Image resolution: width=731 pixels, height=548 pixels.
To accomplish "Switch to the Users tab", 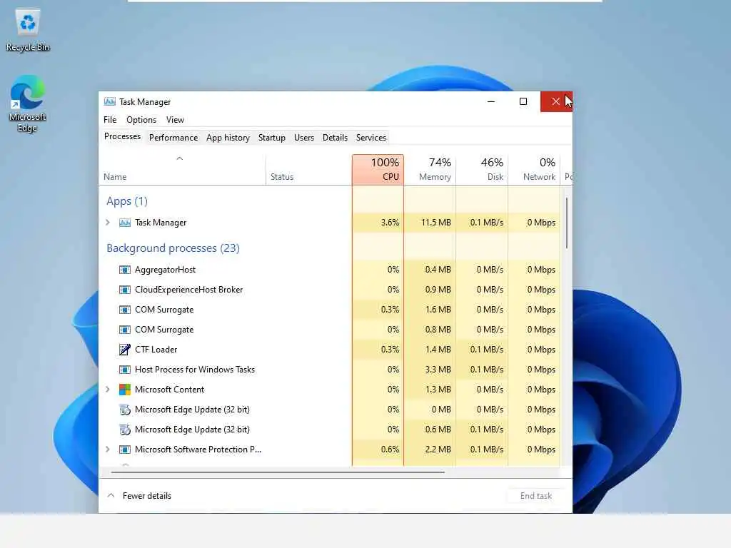I will coord(304,138).
